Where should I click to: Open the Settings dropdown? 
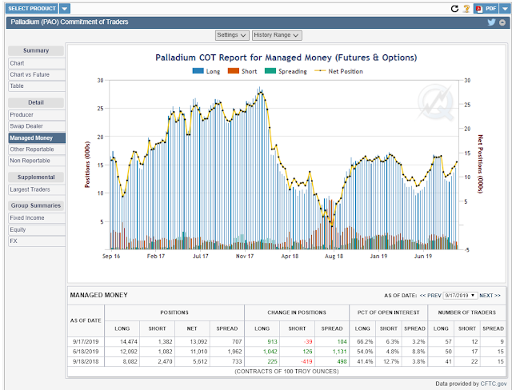pos(232,35)
